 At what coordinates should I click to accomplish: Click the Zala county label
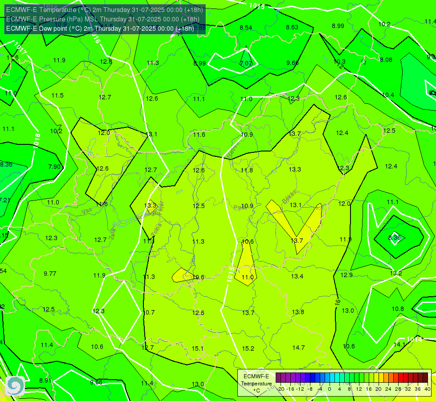(112, 234)
